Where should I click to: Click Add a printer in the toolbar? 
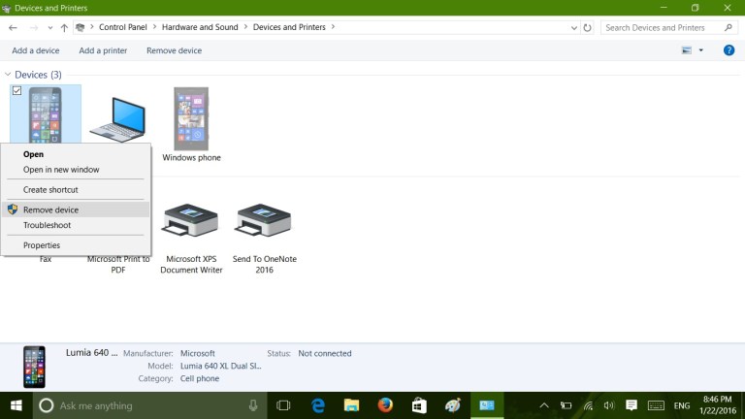103,50
